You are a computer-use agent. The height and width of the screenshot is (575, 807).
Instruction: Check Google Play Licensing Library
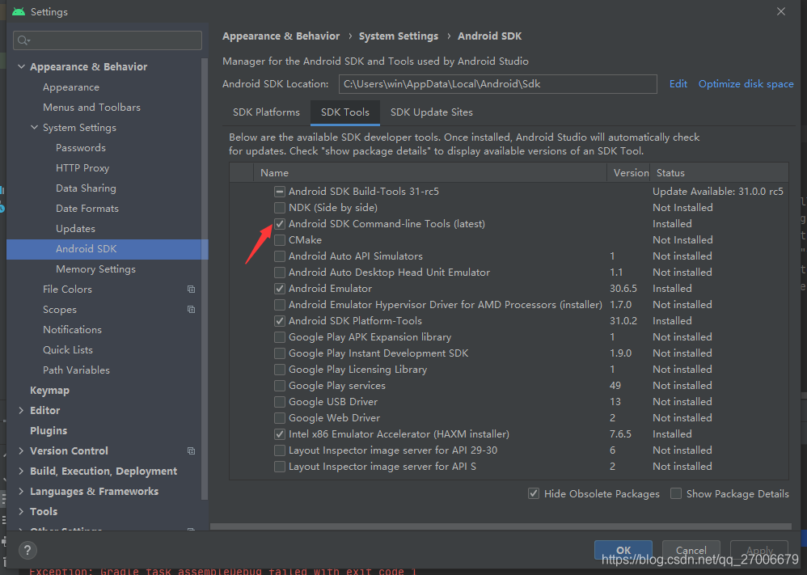[x=280, y=370]
